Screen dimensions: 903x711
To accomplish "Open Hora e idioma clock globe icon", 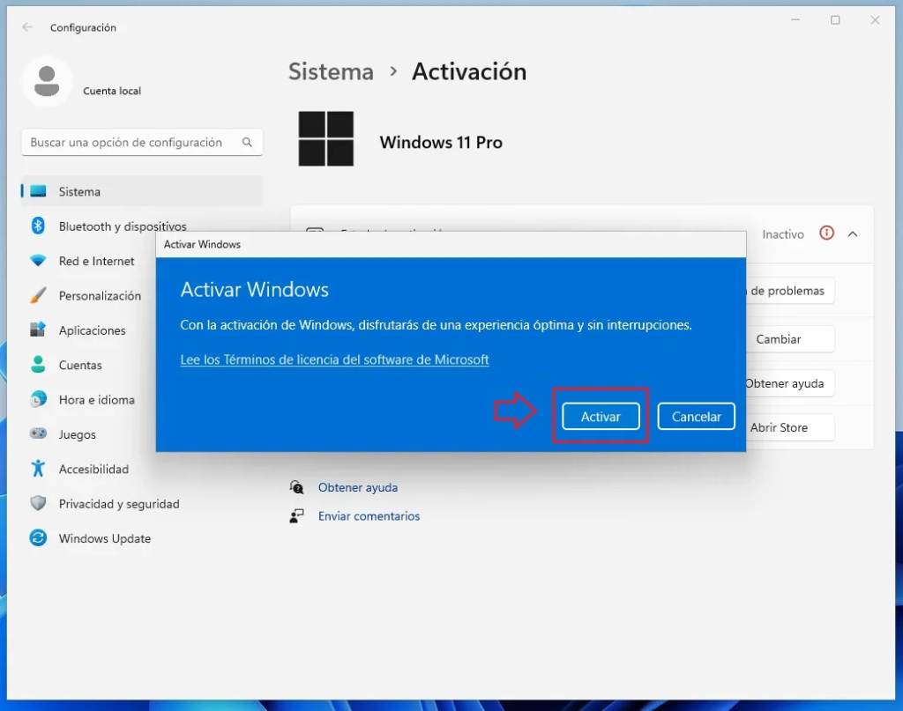I will tap(38, 399).
